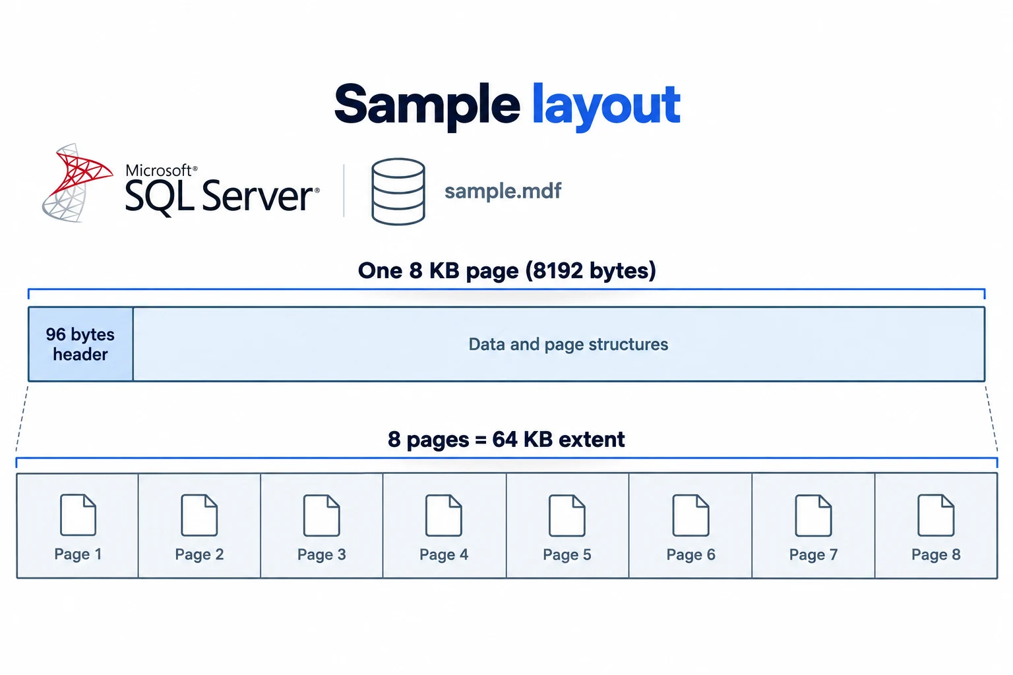Image resolution: width=1013 pixels, height=675 pixels.
Task: Click the Microsoft SQL Server logo icon
Action: (x=77, y=183)
